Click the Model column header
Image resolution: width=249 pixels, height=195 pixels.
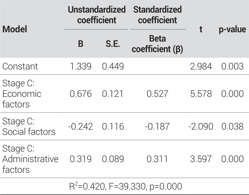[x=15, y=29]
